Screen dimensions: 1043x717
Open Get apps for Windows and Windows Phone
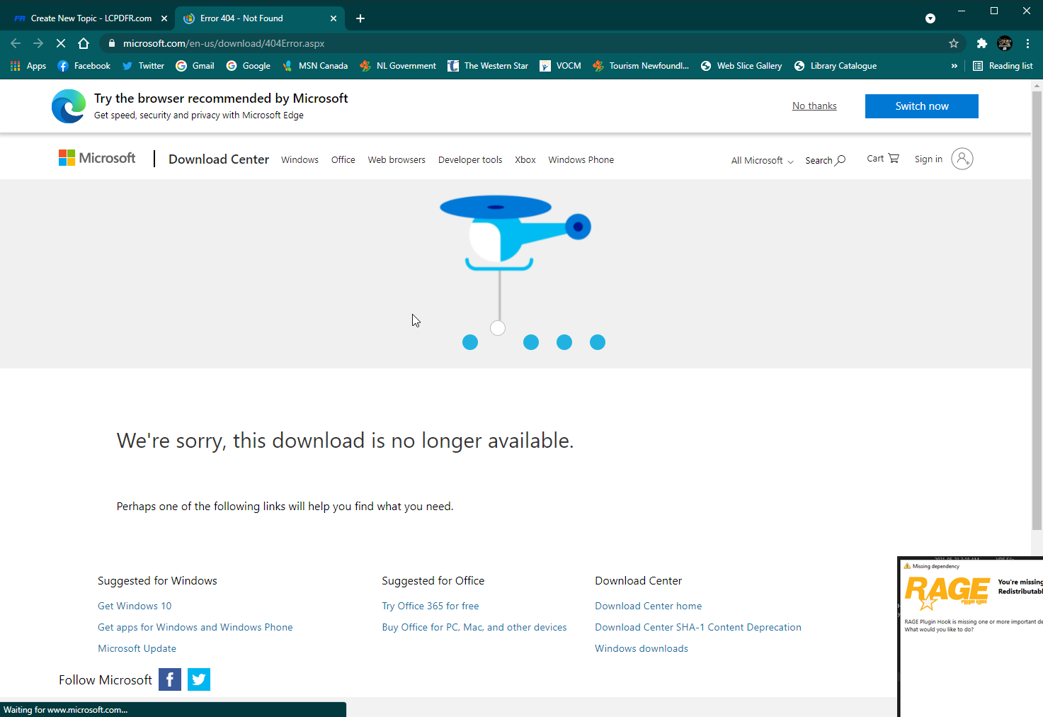tap(195, 628)
